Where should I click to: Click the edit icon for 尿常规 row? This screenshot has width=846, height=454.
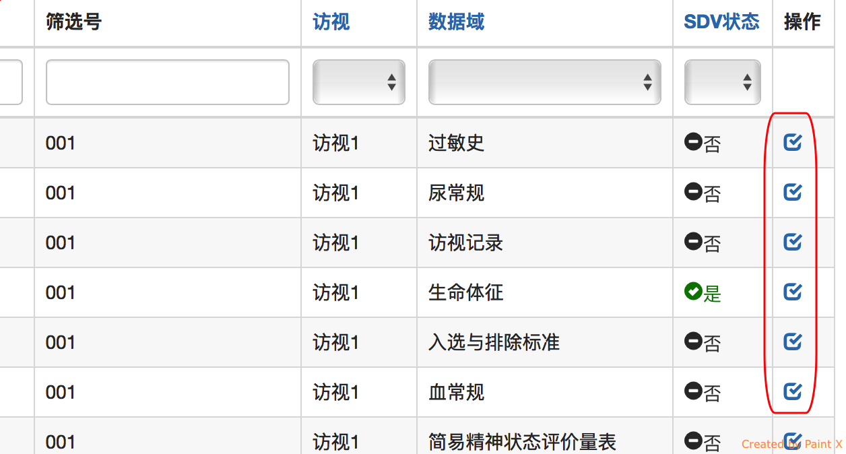[x=792, y=192]
